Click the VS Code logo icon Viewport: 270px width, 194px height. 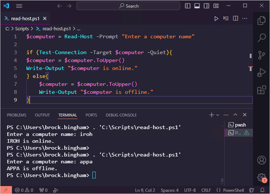click(6, 6)
